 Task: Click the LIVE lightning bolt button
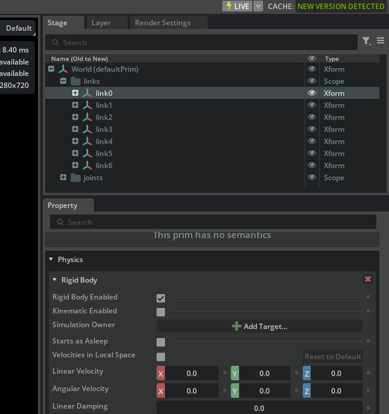tap(237, 6)
